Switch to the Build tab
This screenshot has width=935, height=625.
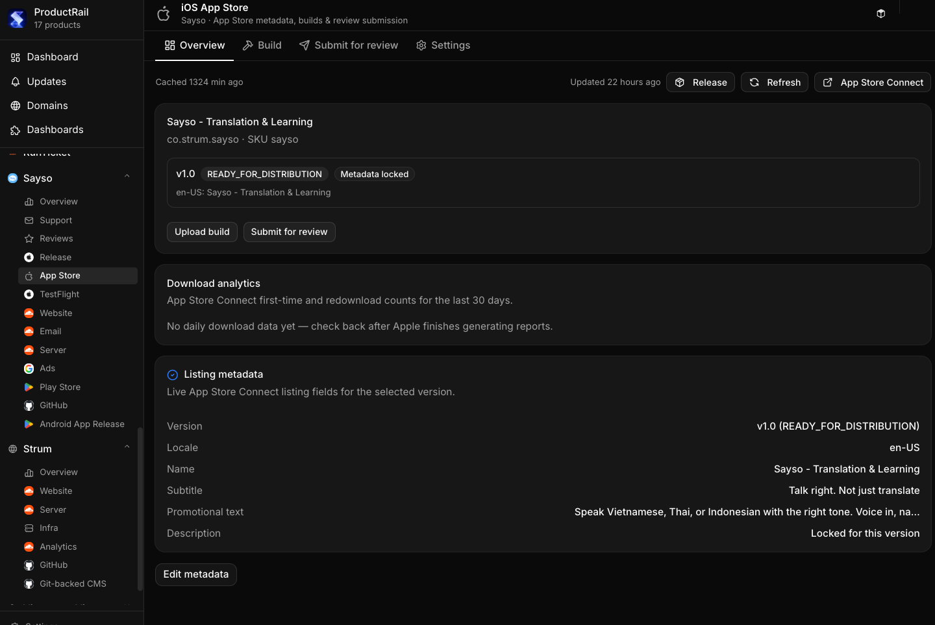click(262, 45)
